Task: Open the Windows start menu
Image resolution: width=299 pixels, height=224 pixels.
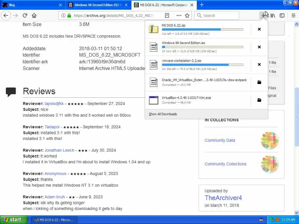Action: click(x=14, y=220)
